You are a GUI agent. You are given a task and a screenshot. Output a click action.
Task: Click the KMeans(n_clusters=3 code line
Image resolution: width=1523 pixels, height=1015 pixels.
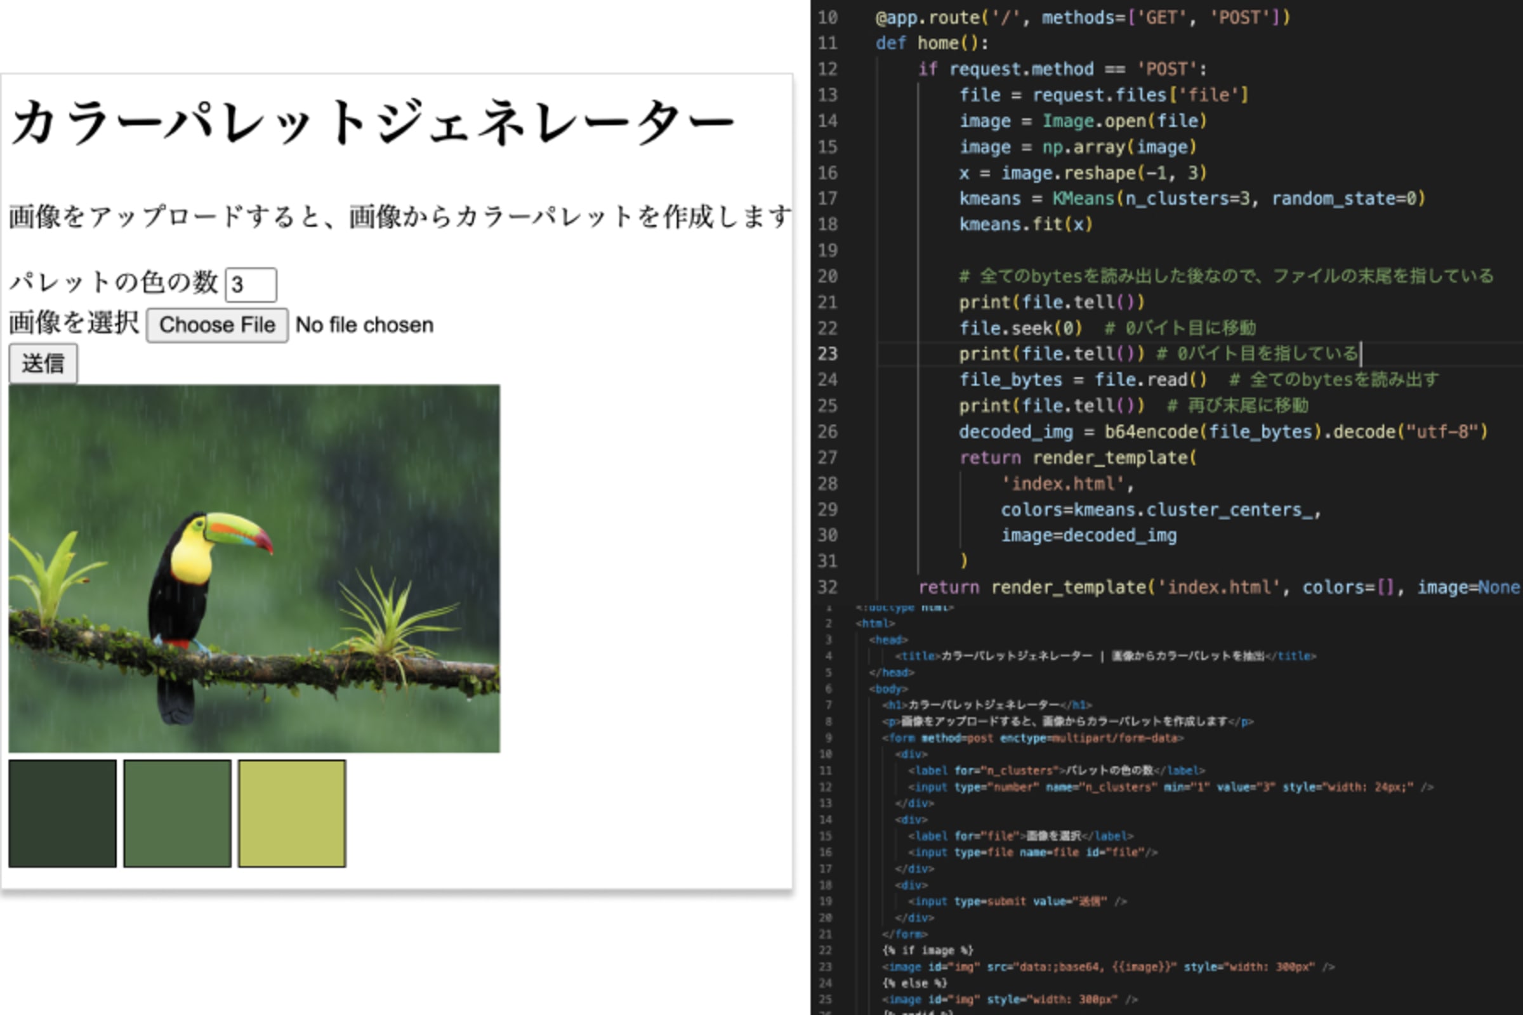[x=1192, y=199]
